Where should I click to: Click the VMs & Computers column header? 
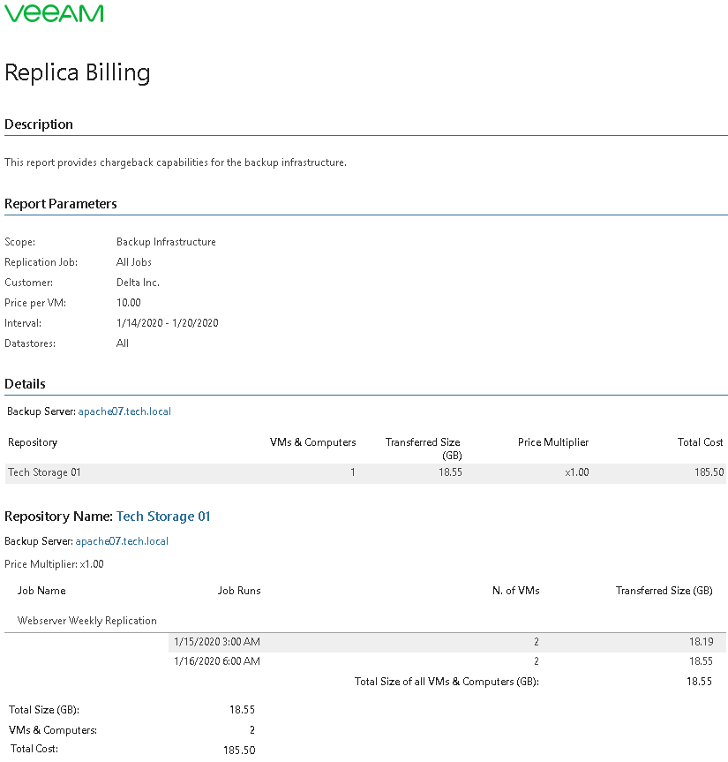(312, 442)
